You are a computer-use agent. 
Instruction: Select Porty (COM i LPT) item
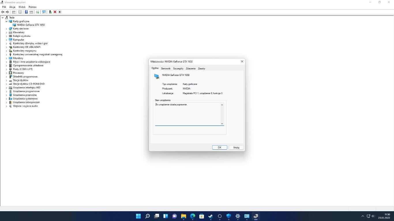point(23,69)
